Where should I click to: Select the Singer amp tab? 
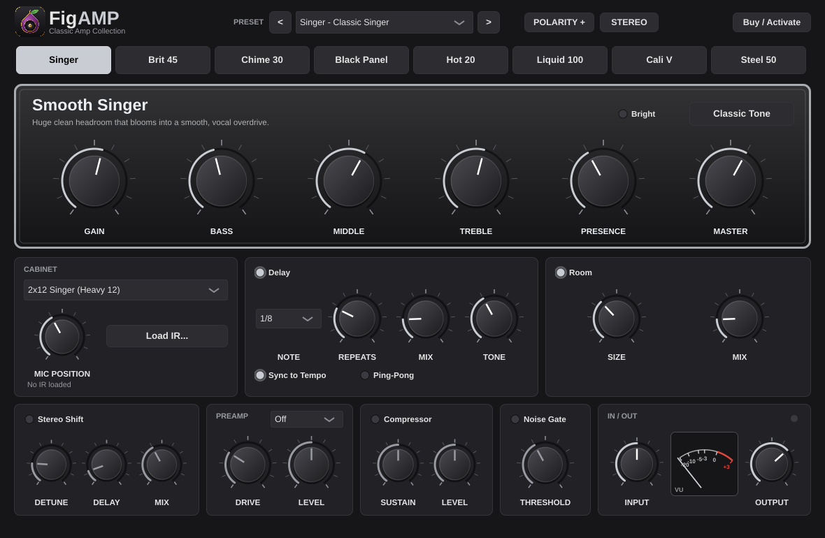(x=64, y=60)
